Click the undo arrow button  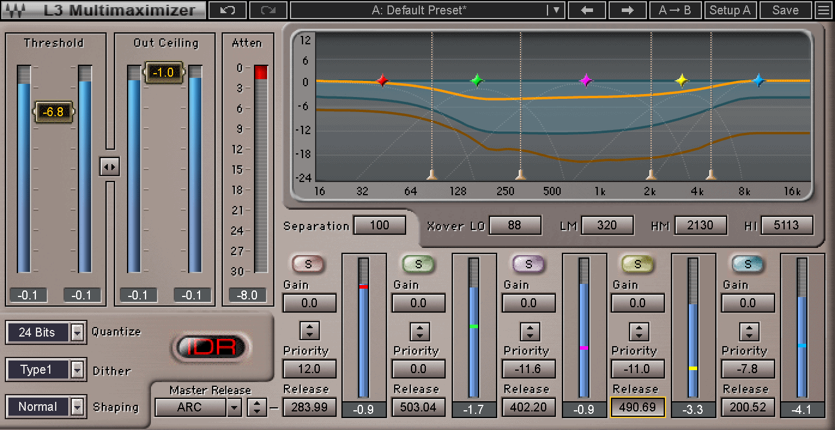tap(226, 10)
